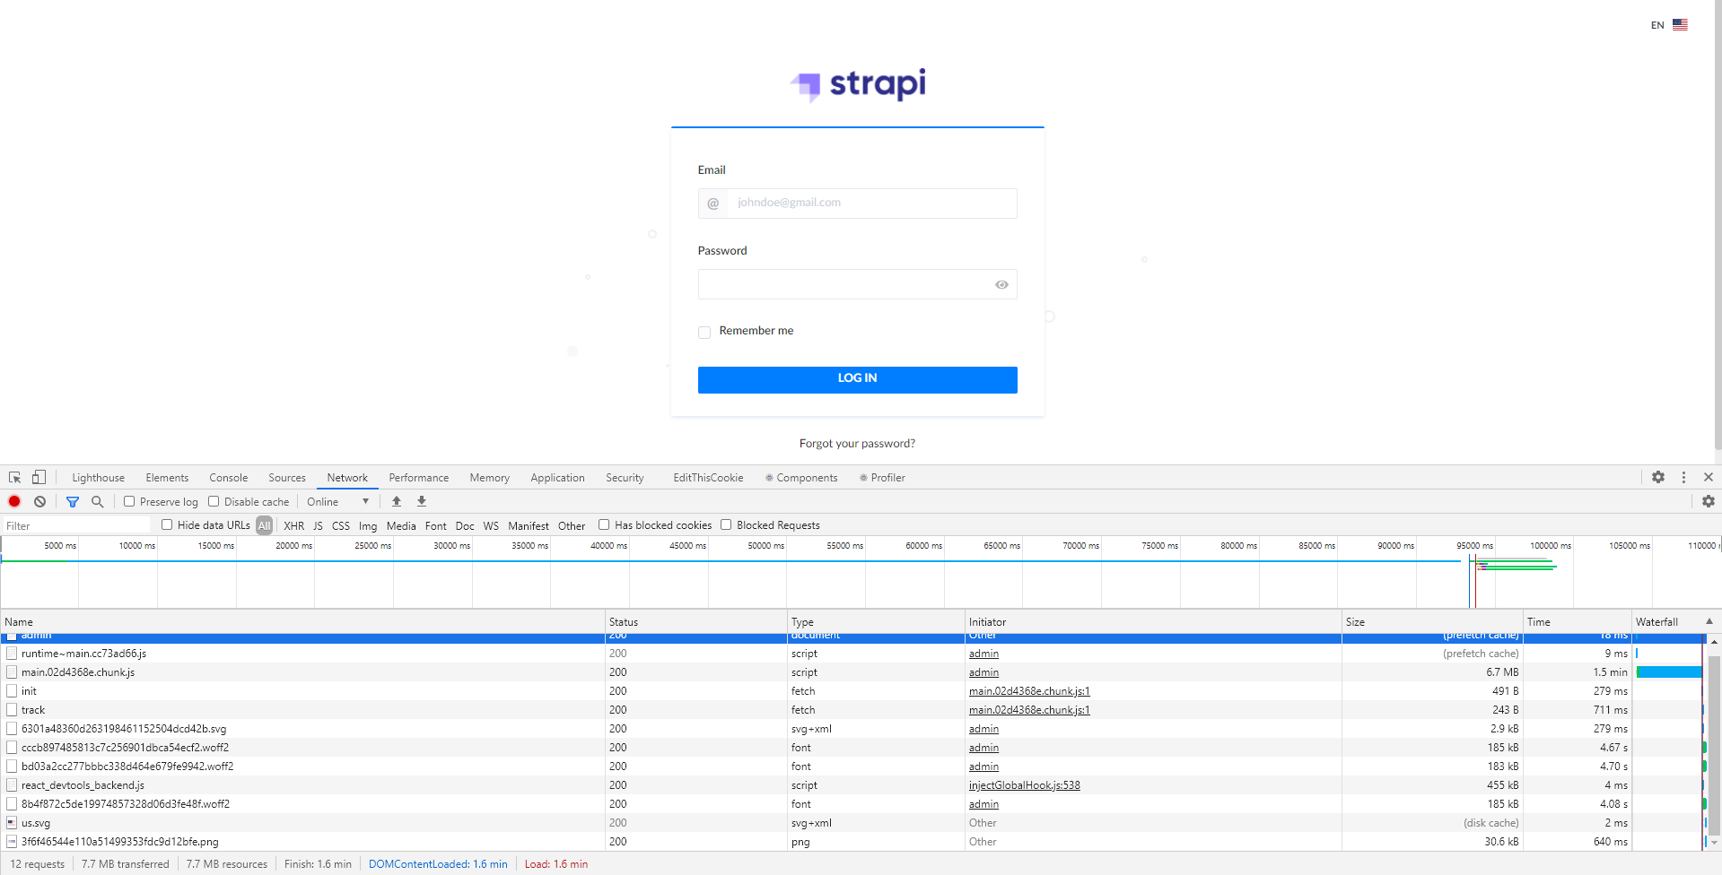Click the LOG IN button
This screenshot has height=875, width=1722.
pyautogui.click(x=857, y=380)
